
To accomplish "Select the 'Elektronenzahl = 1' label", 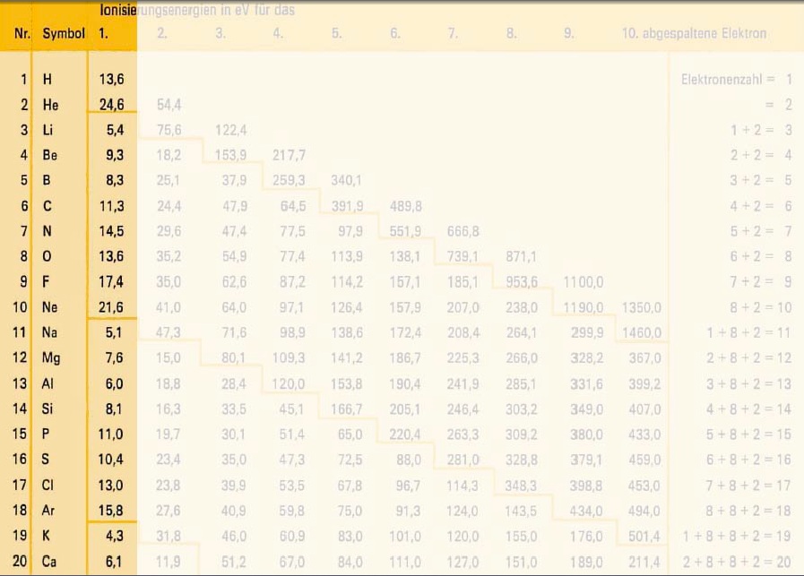I will pyautogui.click(x=737, y=80).
